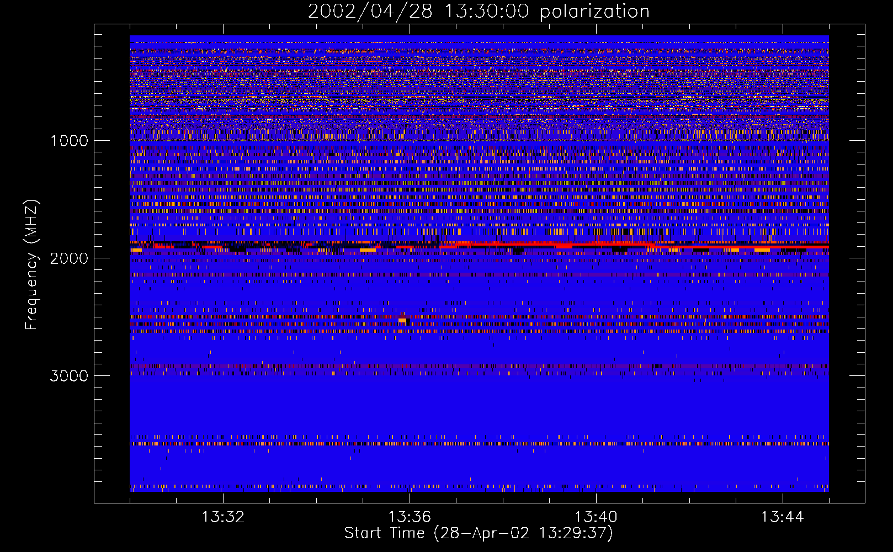Click the 13:40 time tick label
Viewport: 893px width, 552px height.
[596, 517]
